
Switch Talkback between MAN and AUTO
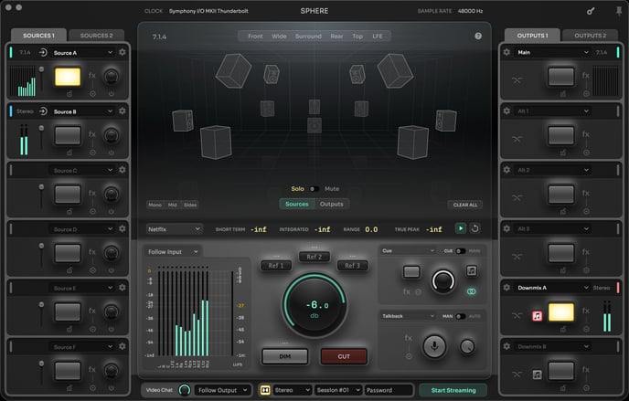(461, 316)
